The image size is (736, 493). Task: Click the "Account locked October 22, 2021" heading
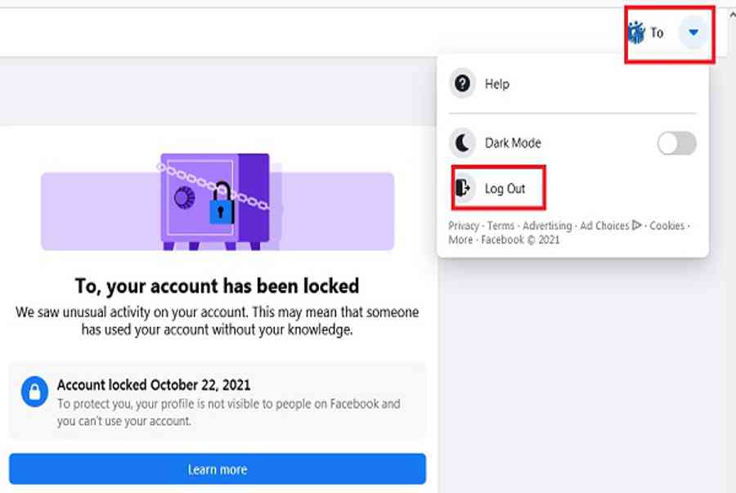tap(154, 384)
